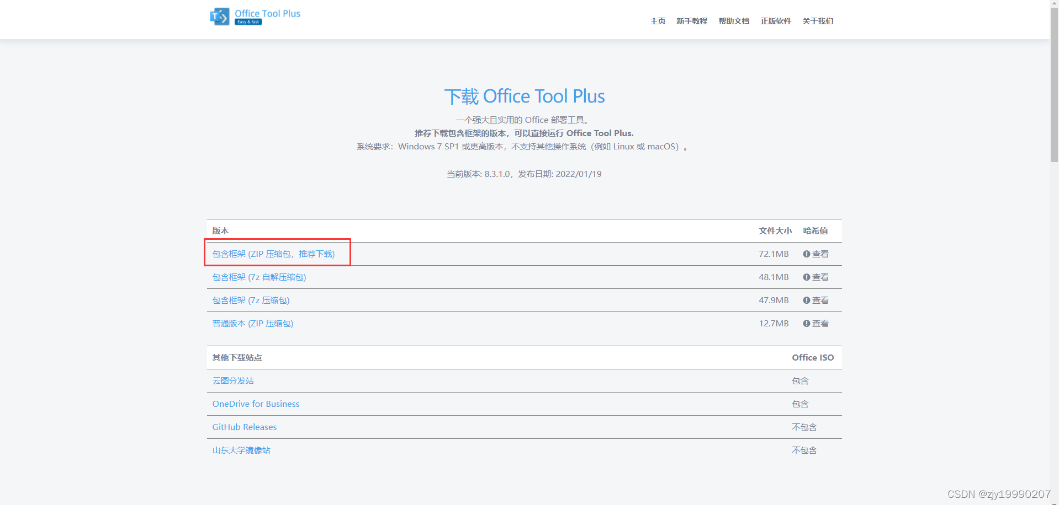The image size is (1059, 505).
Task: Open the OneDrive for Business link
Action: tap(256, 404)
